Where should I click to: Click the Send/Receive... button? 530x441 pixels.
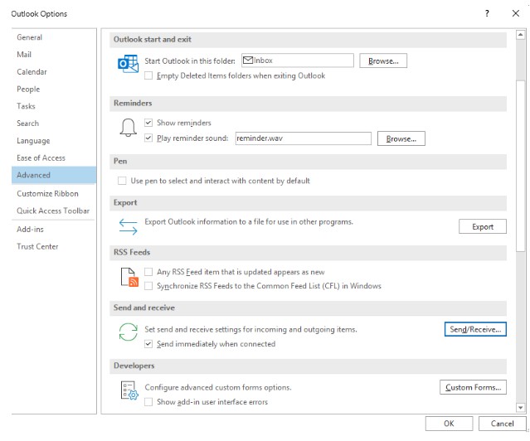click(x=475, y=329)
